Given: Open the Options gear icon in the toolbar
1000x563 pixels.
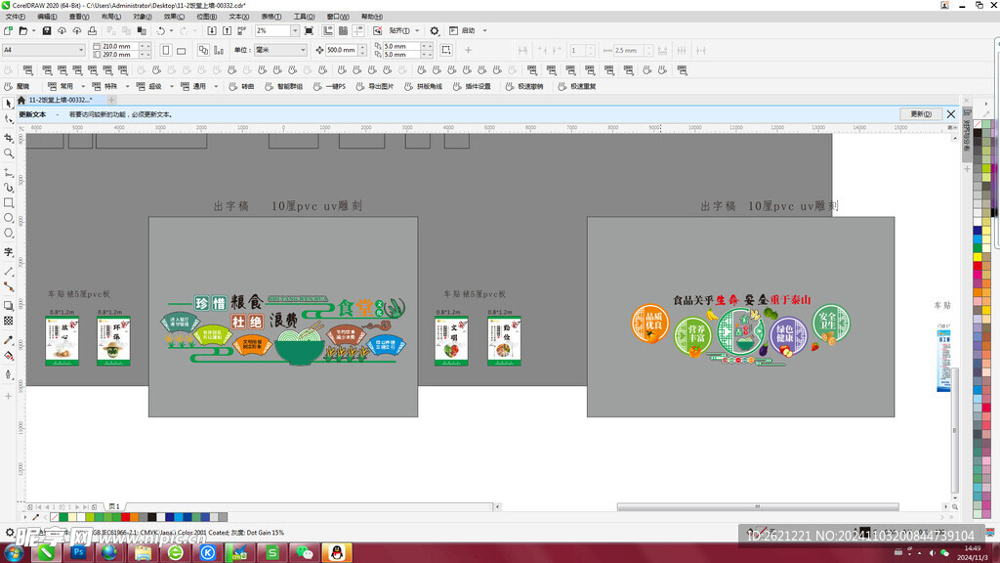Looking at the screenshot, I should click(435, 30).
